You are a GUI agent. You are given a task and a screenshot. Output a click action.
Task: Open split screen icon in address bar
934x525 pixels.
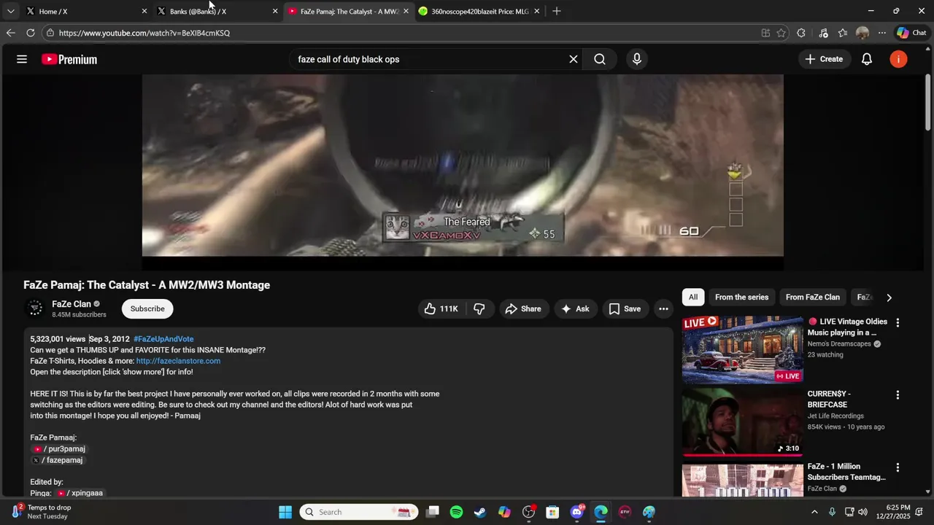[765, 33]
